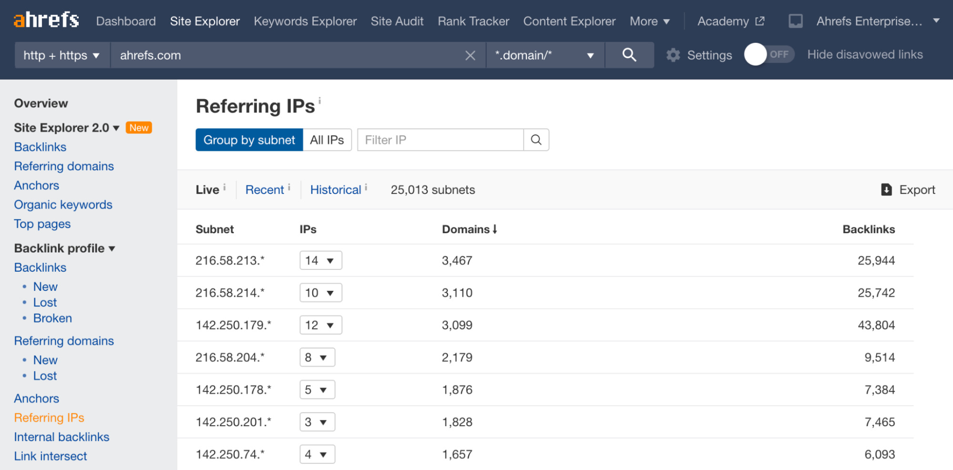Image resolution: width=953 pixels, height=470 pixels.
Task: Clear the ahrefs.com URL with X icon
Action: 470,55
